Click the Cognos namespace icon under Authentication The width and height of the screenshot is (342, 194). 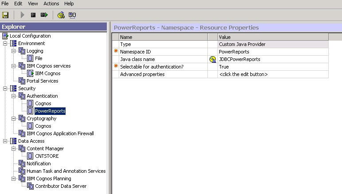(30, 103)
